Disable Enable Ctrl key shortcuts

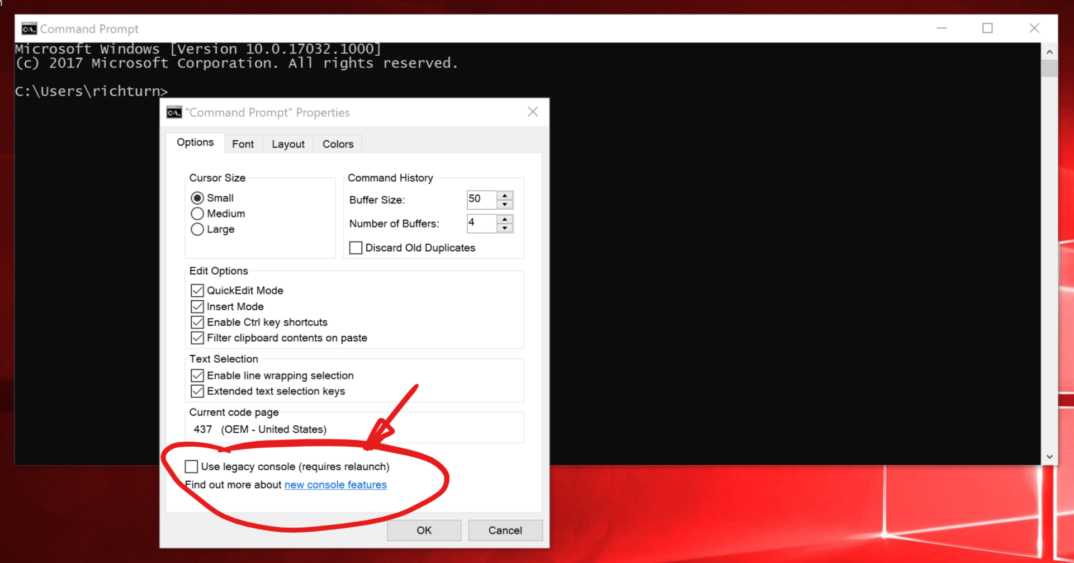coord(197,322)
